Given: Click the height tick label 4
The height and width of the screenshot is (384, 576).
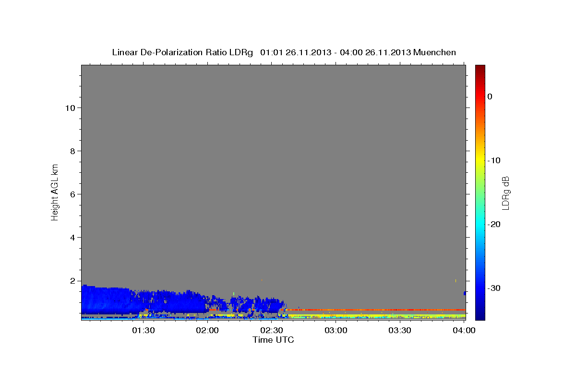Looking at the screenshot, I should pyautogui.click(x=72, y=237).
